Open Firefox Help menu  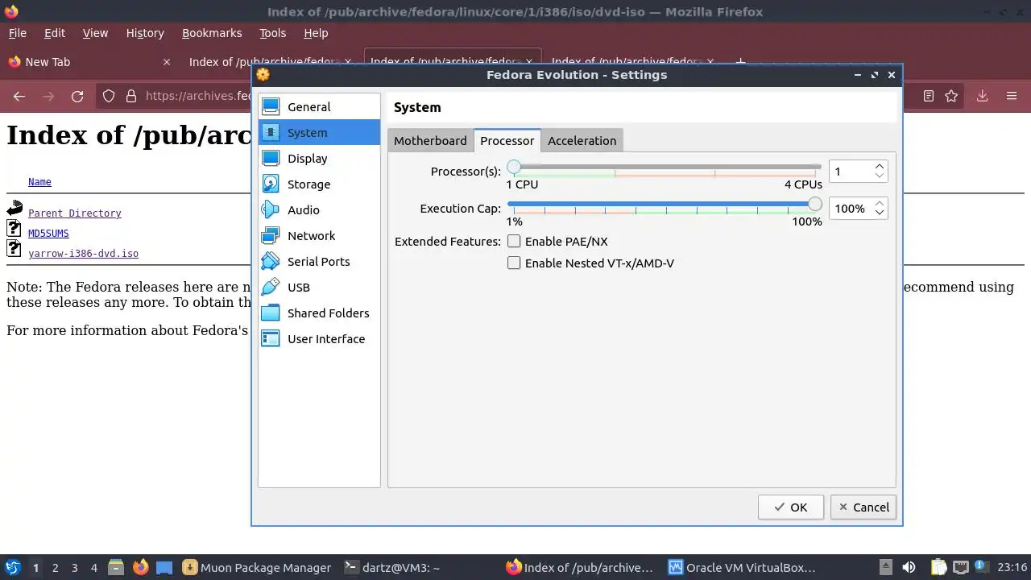click(316, 33)
